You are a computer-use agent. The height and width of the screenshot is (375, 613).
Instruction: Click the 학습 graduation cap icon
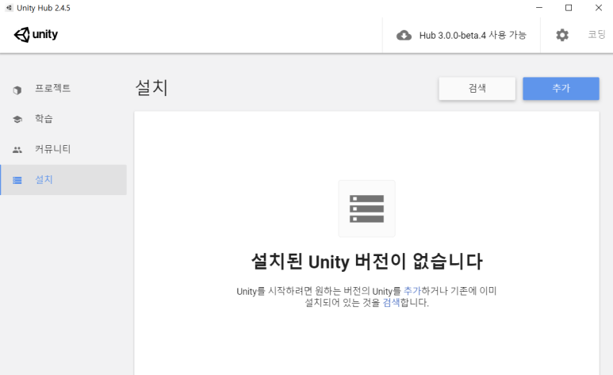pos(17,119)
